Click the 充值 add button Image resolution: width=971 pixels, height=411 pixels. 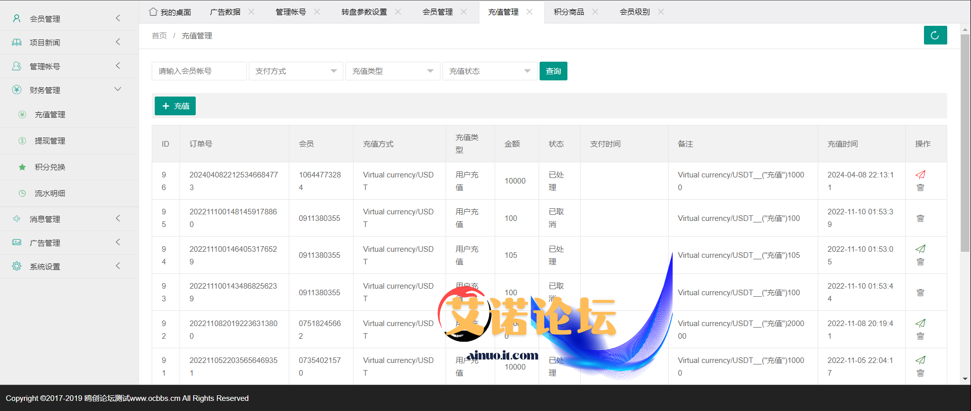175,106
